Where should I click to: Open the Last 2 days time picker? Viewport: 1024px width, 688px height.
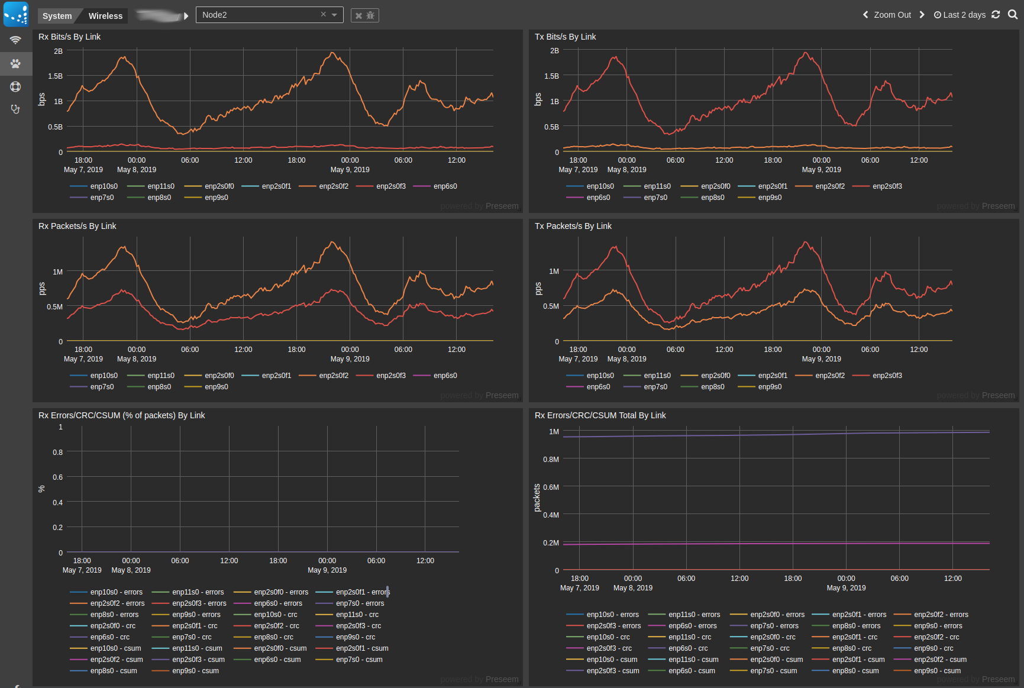(x=960, y=15)
